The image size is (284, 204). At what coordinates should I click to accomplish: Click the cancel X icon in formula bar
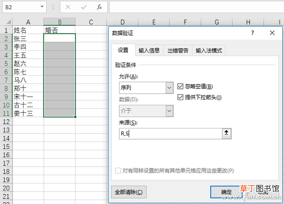(x=68, y=7)
